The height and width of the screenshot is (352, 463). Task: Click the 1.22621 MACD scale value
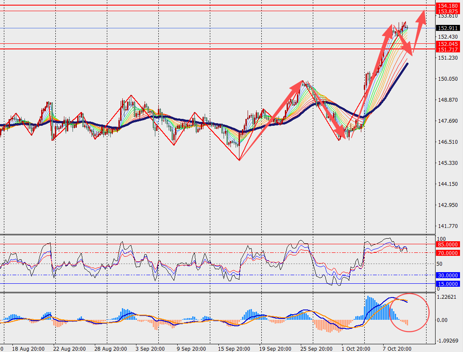447,297
